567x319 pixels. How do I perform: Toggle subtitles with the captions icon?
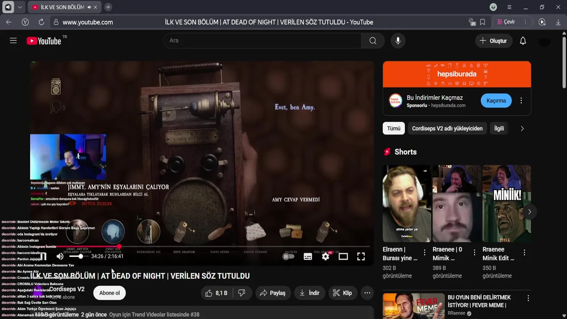(308, 257)
